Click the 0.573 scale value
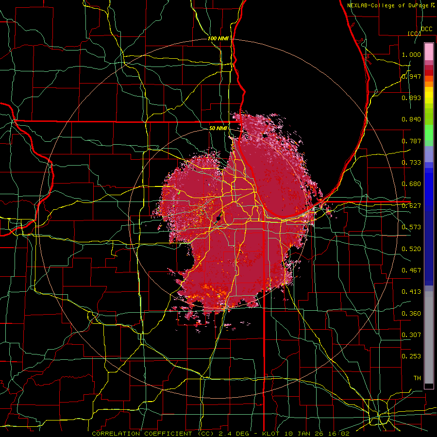The image size is (437, 437). coord(411,227)
